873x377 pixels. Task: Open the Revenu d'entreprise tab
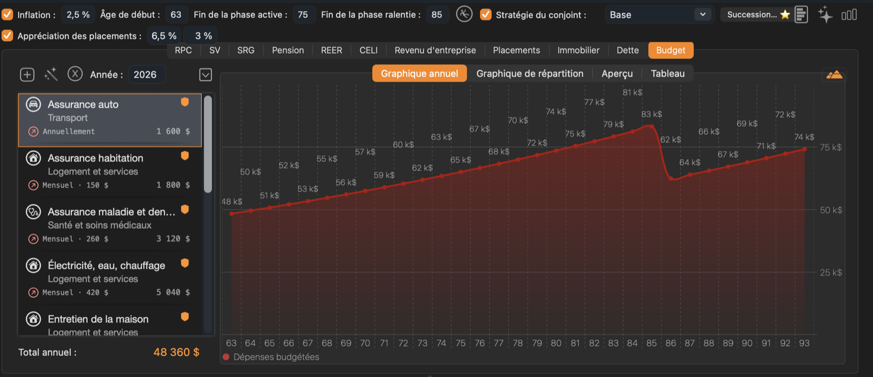click(x=435, y=50)
